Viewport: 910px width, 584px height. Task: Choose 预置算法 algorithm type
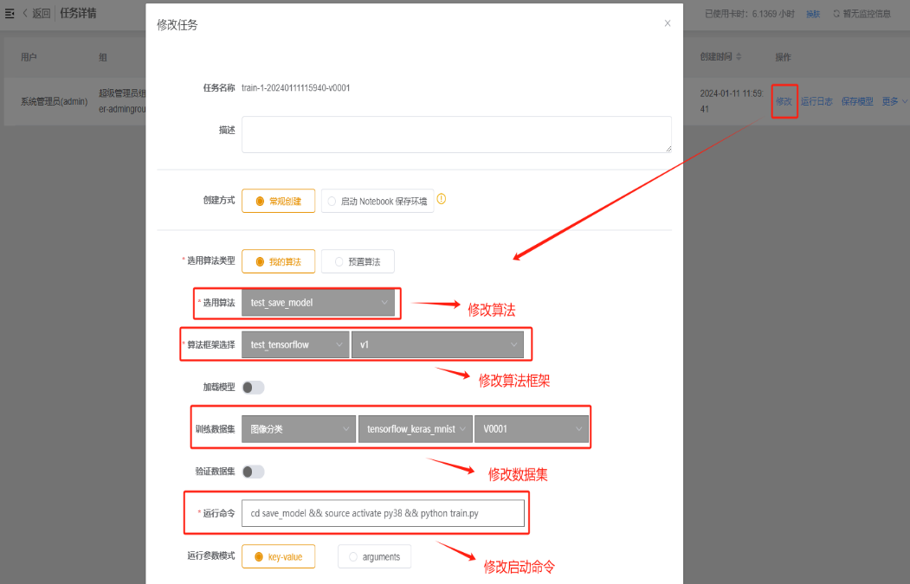coord(357,261)
